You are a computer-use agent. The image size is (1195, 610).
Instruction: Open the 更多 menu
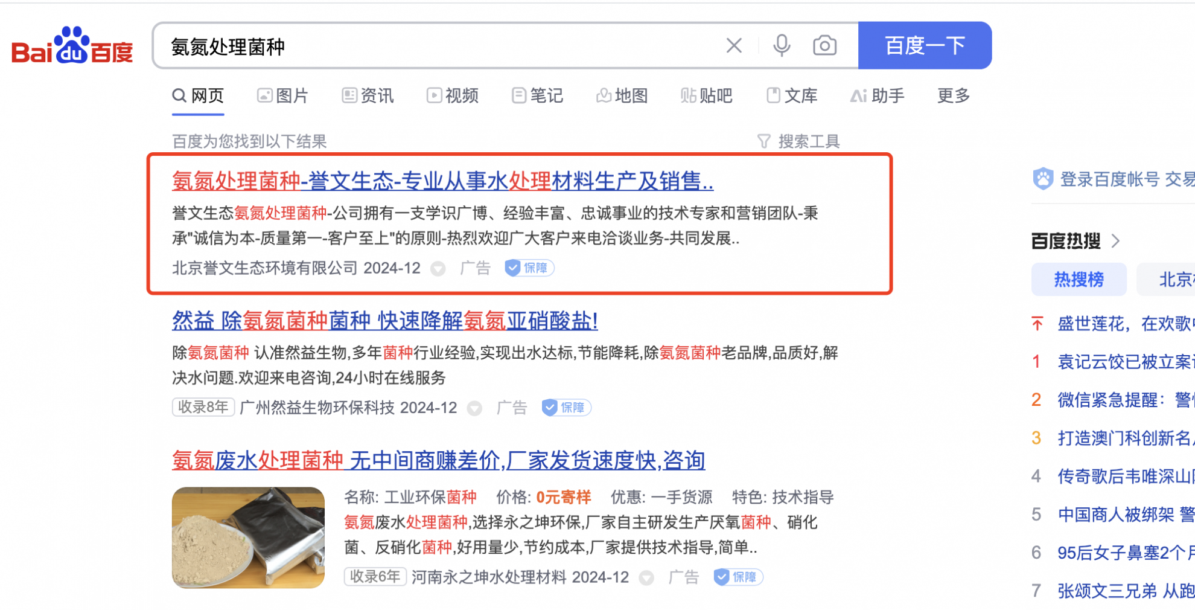(954, 95)
